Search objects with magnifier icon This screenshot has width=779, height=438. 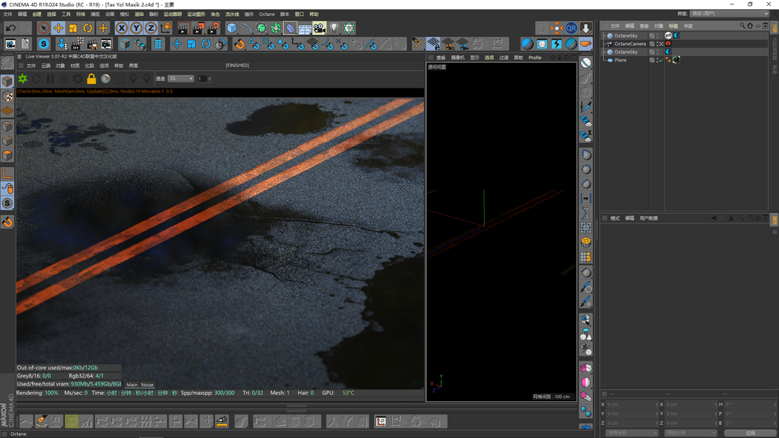742,26
